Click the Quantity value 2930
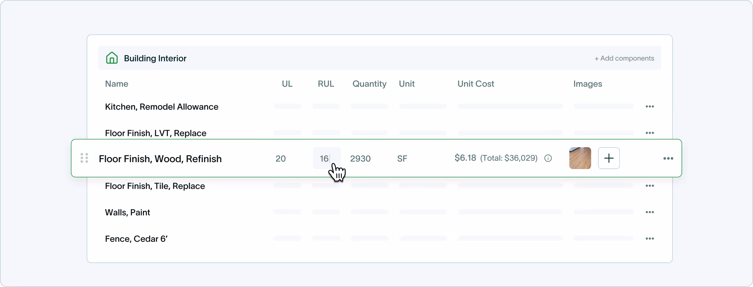 pyautogui.click(x=360, y=159)
